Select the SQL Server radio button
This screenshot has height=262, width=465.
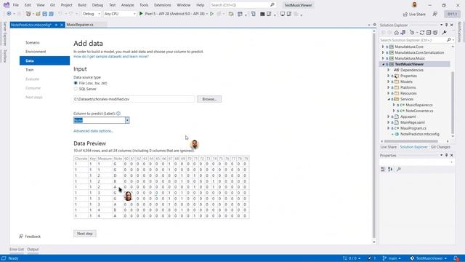76,89
